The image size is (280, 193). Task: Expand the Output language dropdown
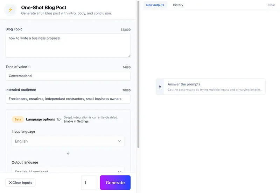[x=68, y=171]
